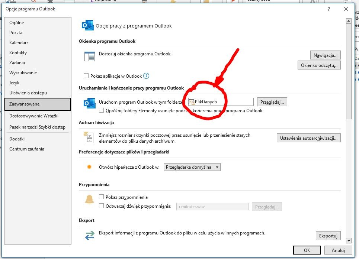Click the pane layout icon next to Dostosuj okienka
The height and width of the screenshot is (259, 359).
pos(90,56)
